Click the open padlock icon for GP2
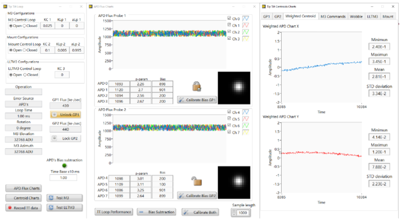Viewport: 404px width, 222px height. (197, 182)
